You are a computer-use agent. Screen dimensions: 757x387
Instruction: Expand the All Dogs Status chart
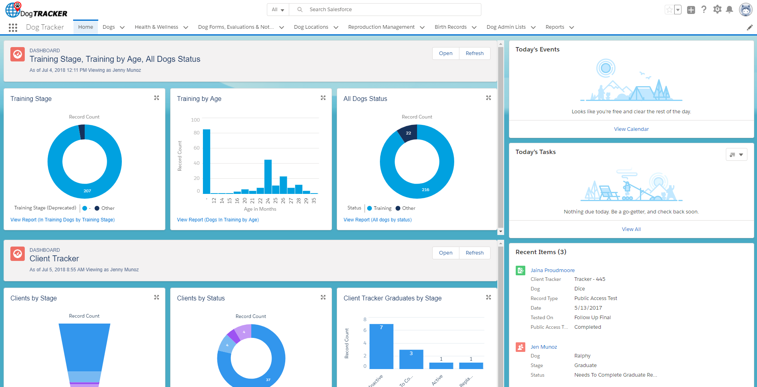tap(488, 98)
